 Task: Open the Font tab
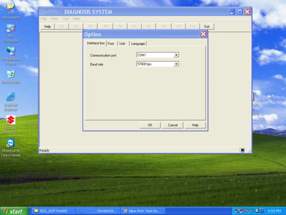tap(111, 43)
